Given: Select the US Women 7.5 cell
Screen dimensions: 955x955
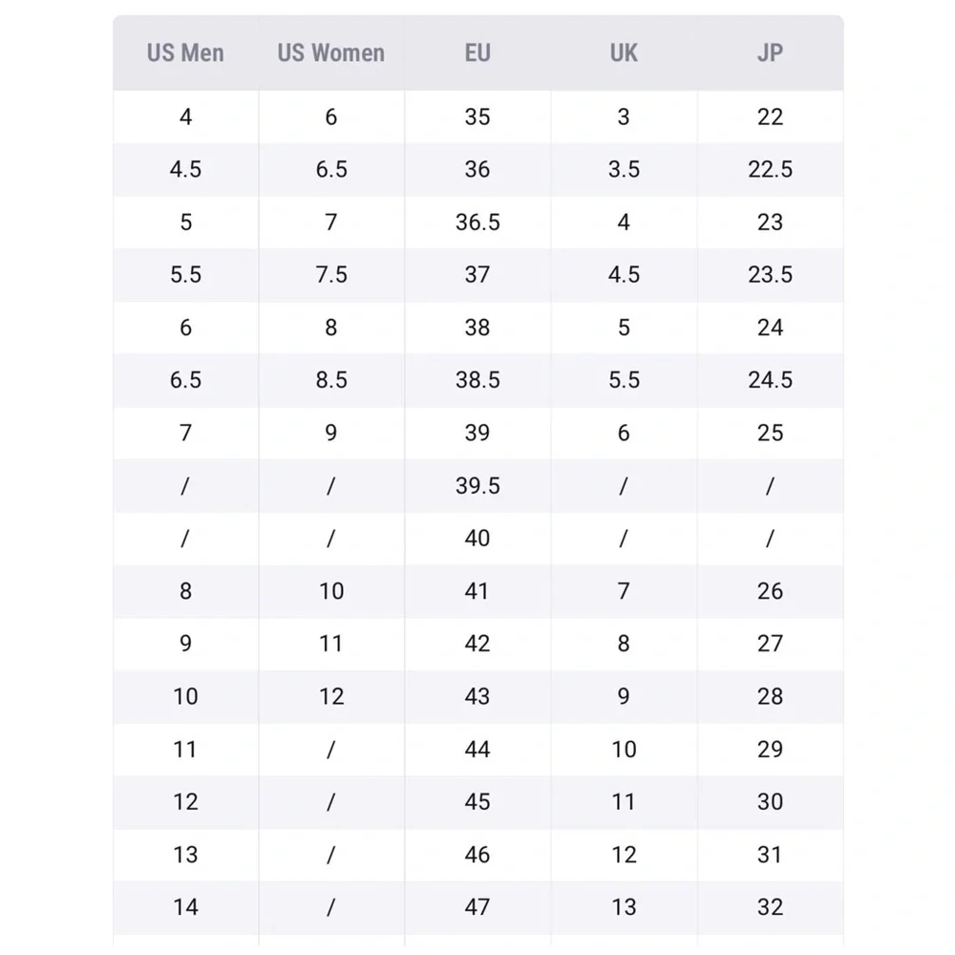Looking at the screenshot, I should 331,275.
